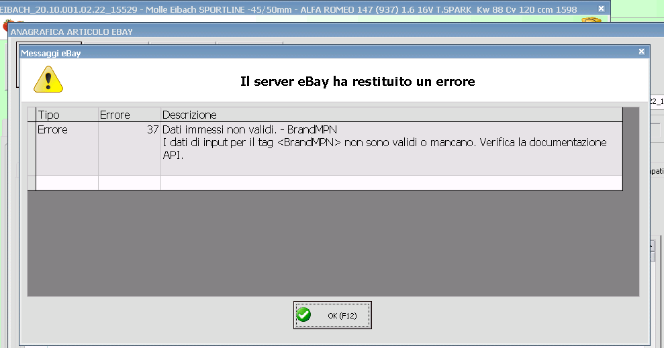Click the heading 'Il server eBay ha restituito un errore'
This screenshot has height=348, width=664.
coord(357,81)
